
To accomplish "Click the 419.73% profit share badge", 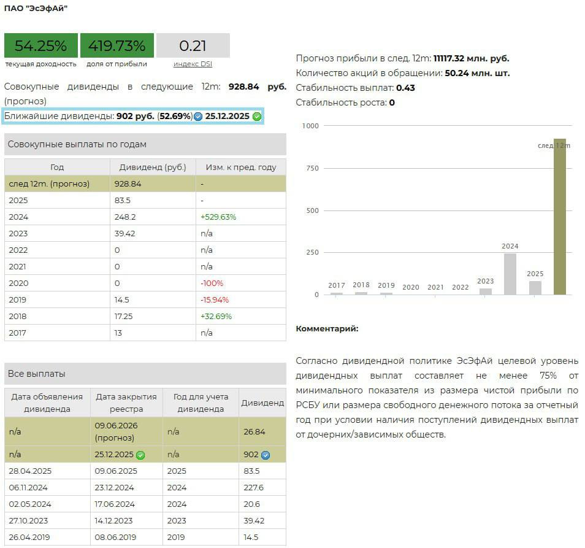I will pos(117,46).
